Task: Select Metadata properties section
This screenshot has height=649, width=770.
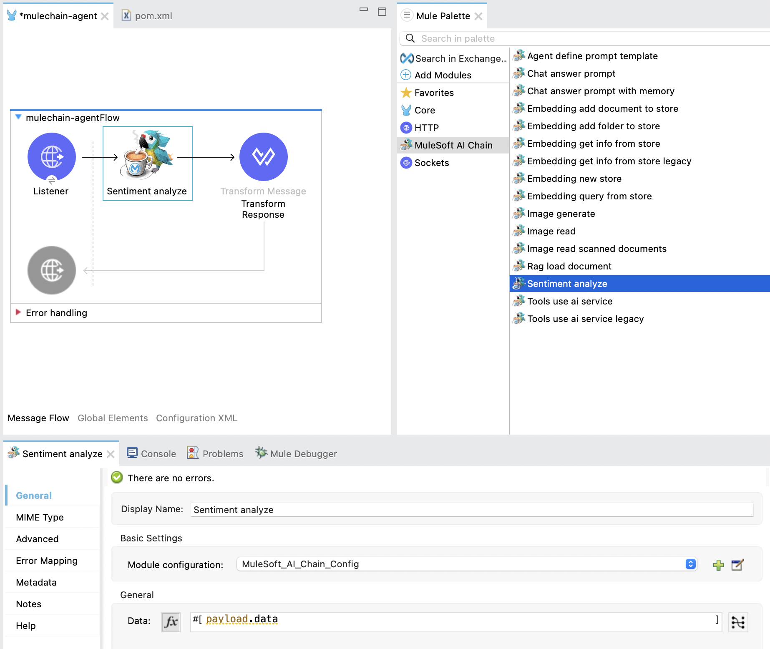Action: click(53, 582)
